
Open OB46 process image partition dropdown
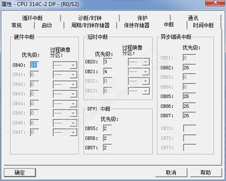click(65, 123)
